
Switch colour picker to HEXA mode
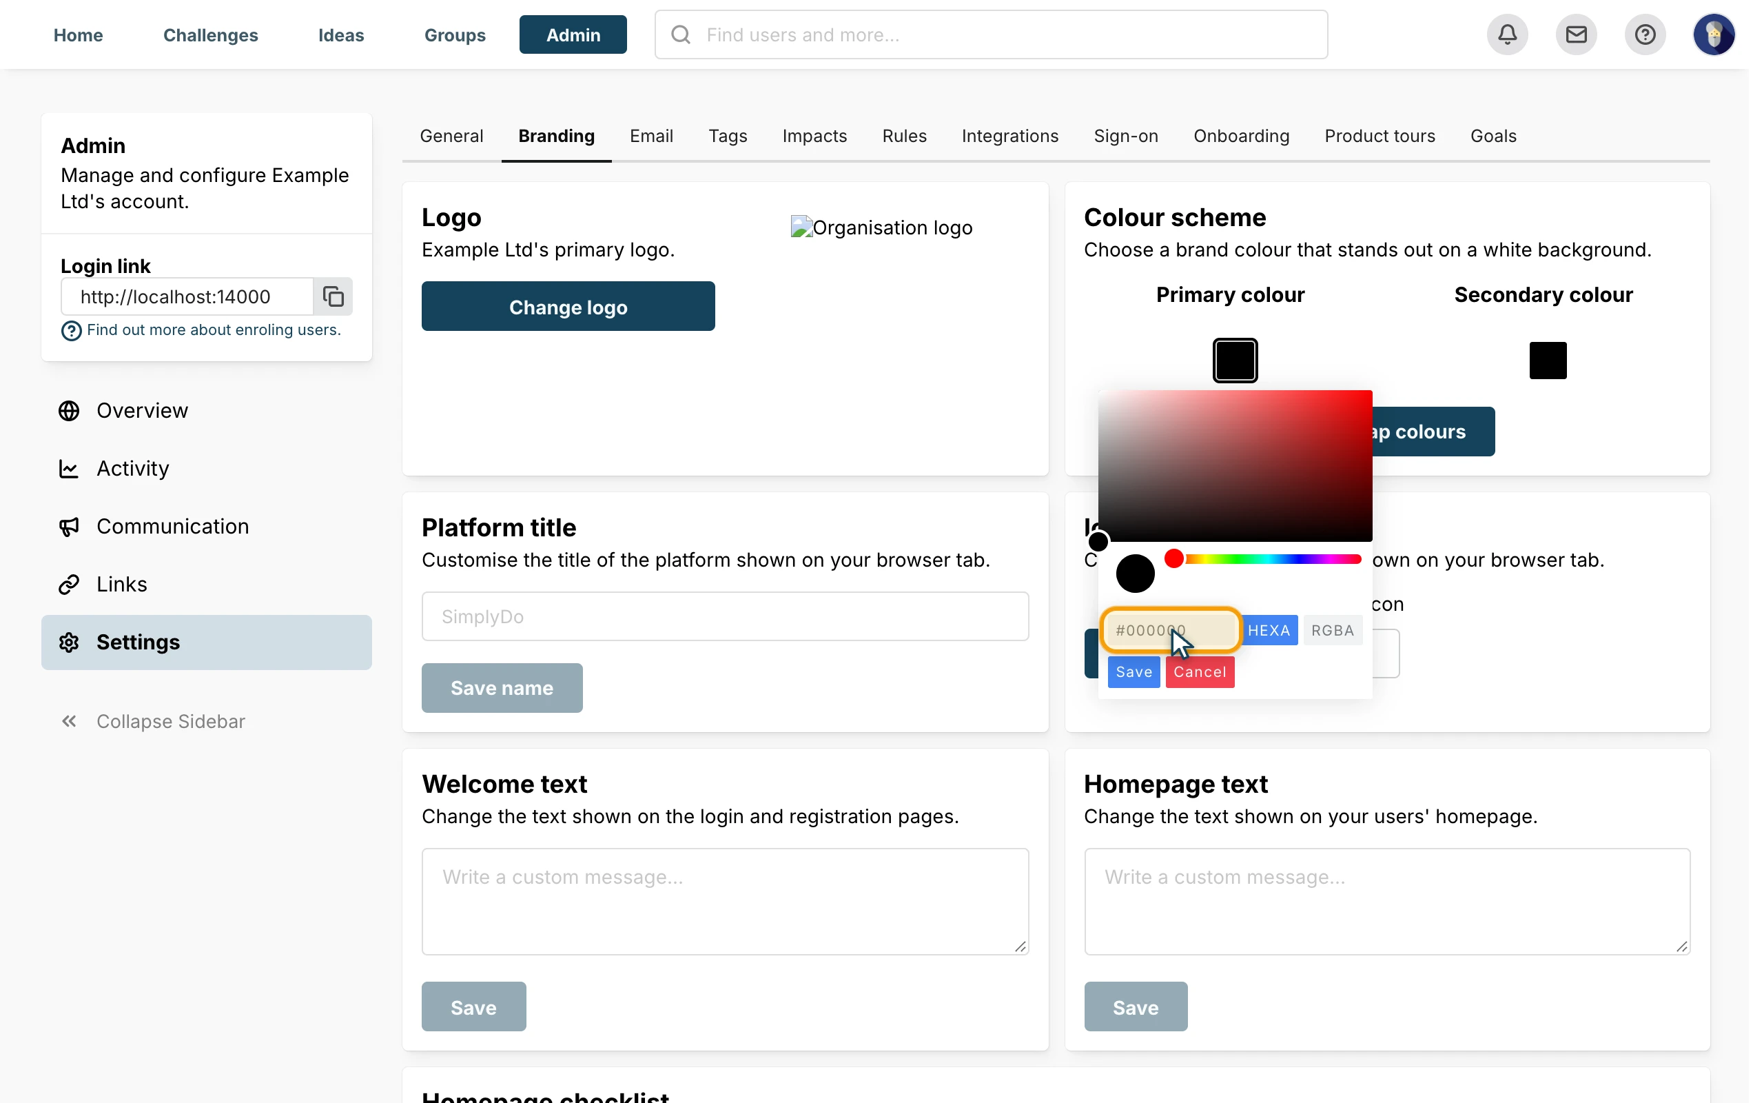click(1269, 630)
